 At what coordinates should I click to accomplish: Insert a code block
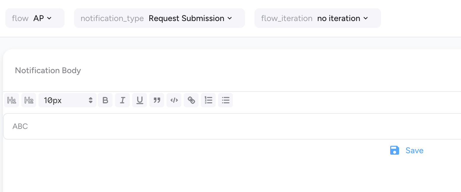point(174,100)
